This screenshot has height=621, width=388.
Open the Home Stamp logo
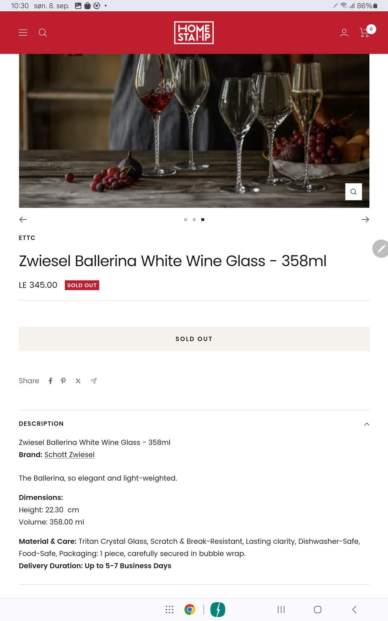[194, 32]
